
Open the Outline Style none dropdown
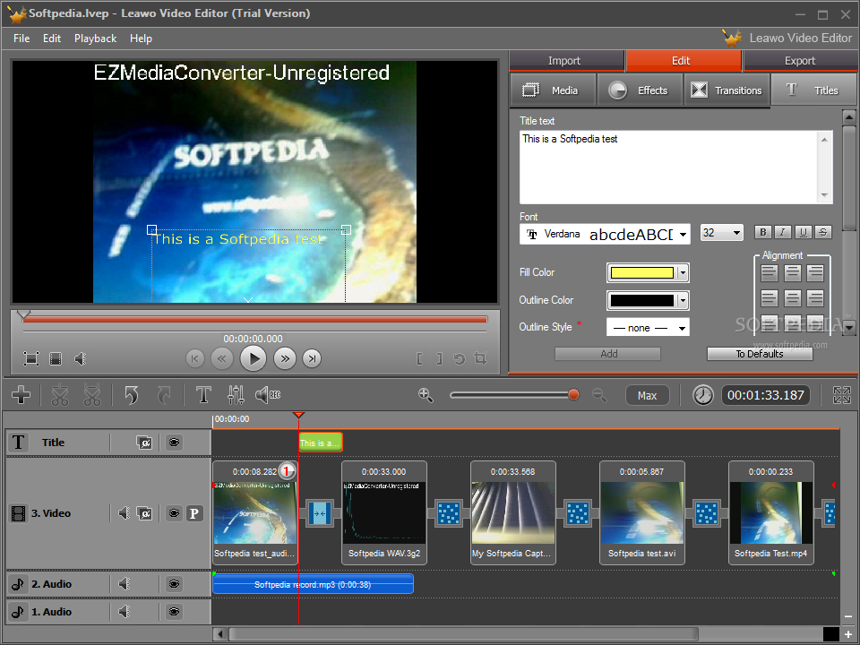(648, 328)
